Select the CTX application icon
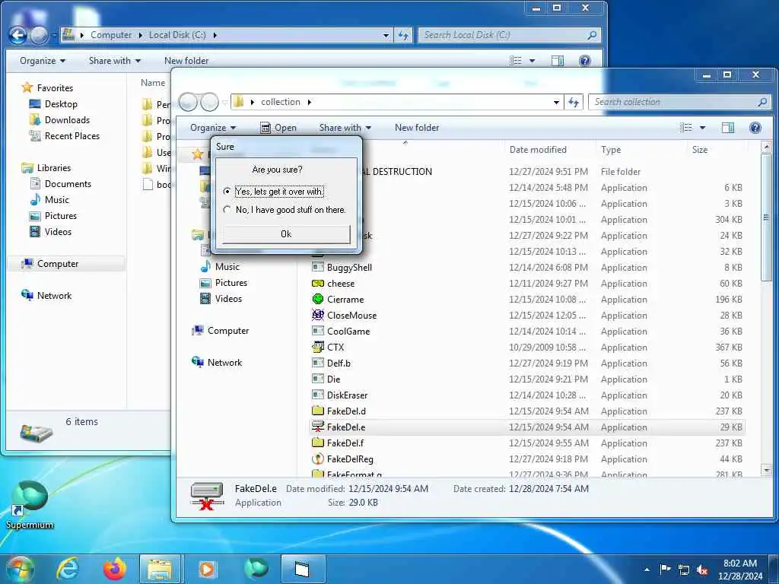 click(x=317, y=347)
